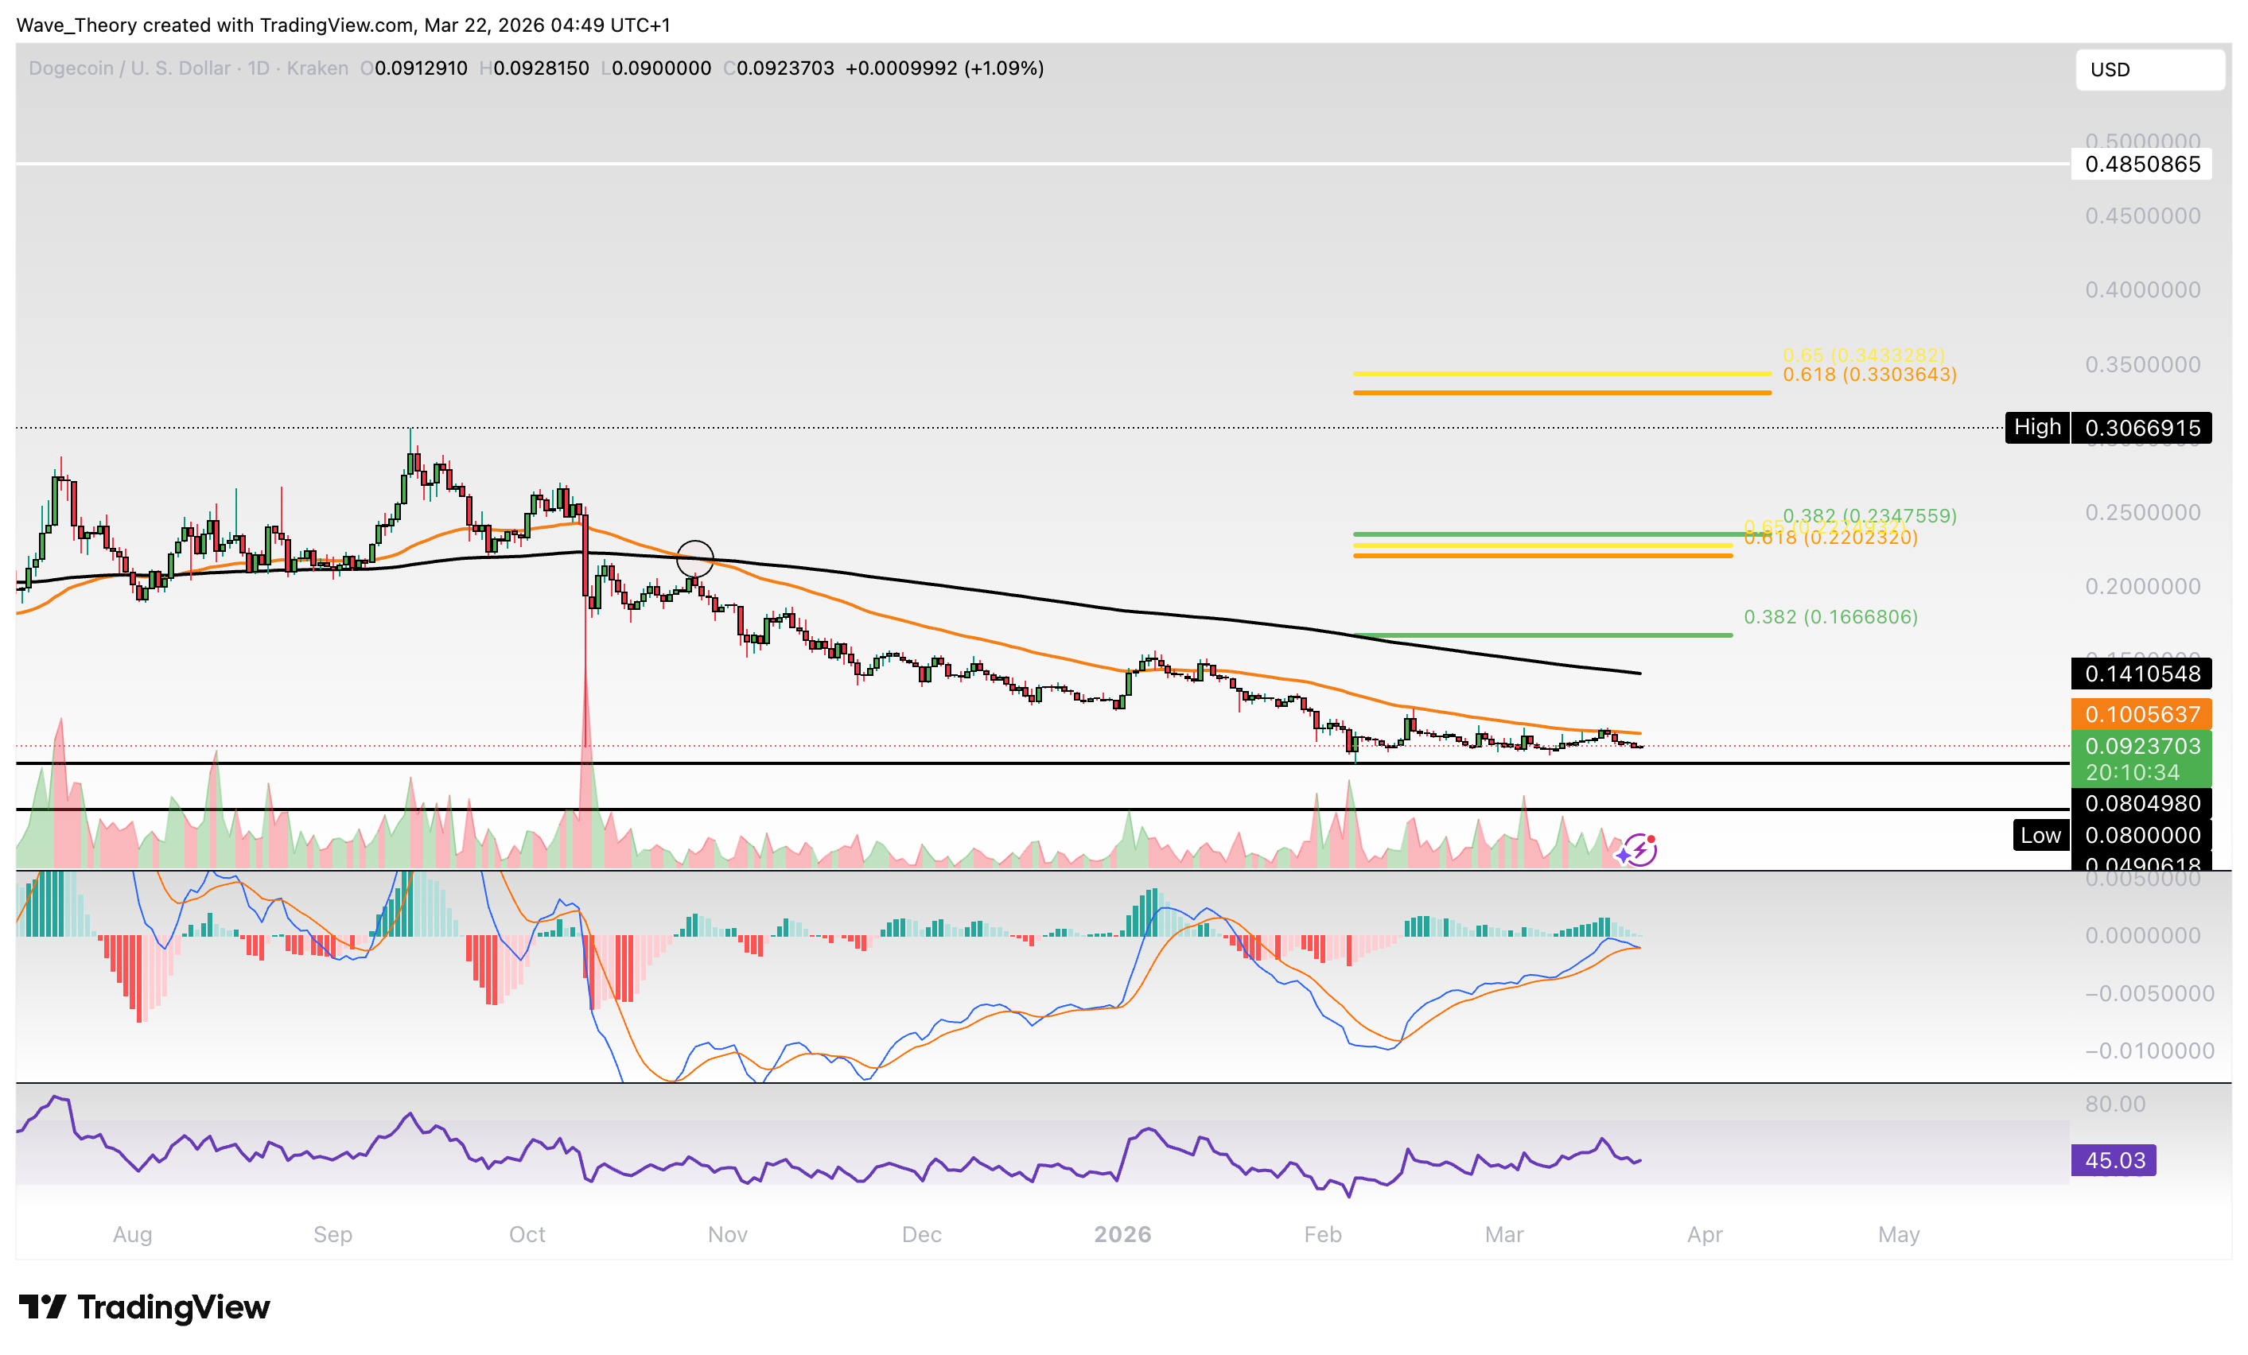Click the purple lightning events icon
This screenshot has height=1355, width=2248.
[1639, 850]
